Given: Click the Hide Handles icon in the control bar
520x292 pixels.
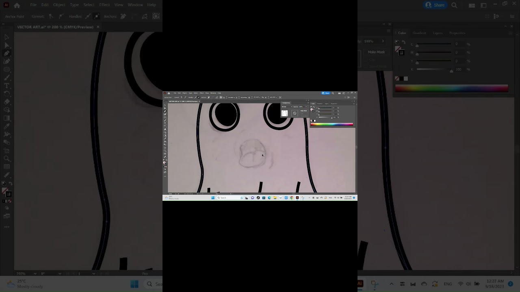Looking at the screenshot, I should coord(199,97).
